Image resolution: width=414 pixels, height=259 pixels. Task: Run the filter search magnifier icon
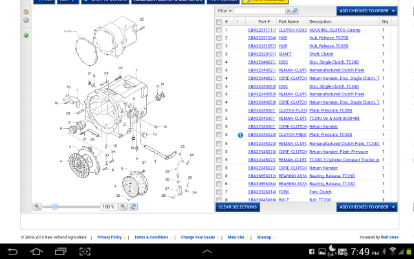click(295, 10)
